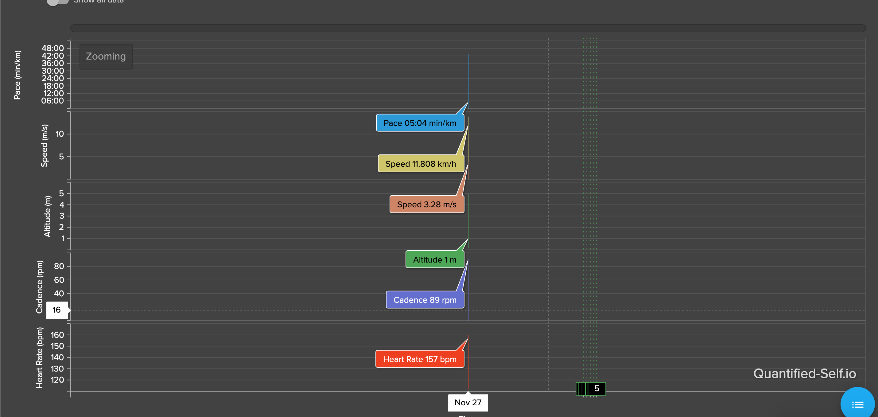Image resolution: width=878 pixels, height=417 pixels.
Task: Click the Nov 27 date cursor label
Action: (468, 402)
